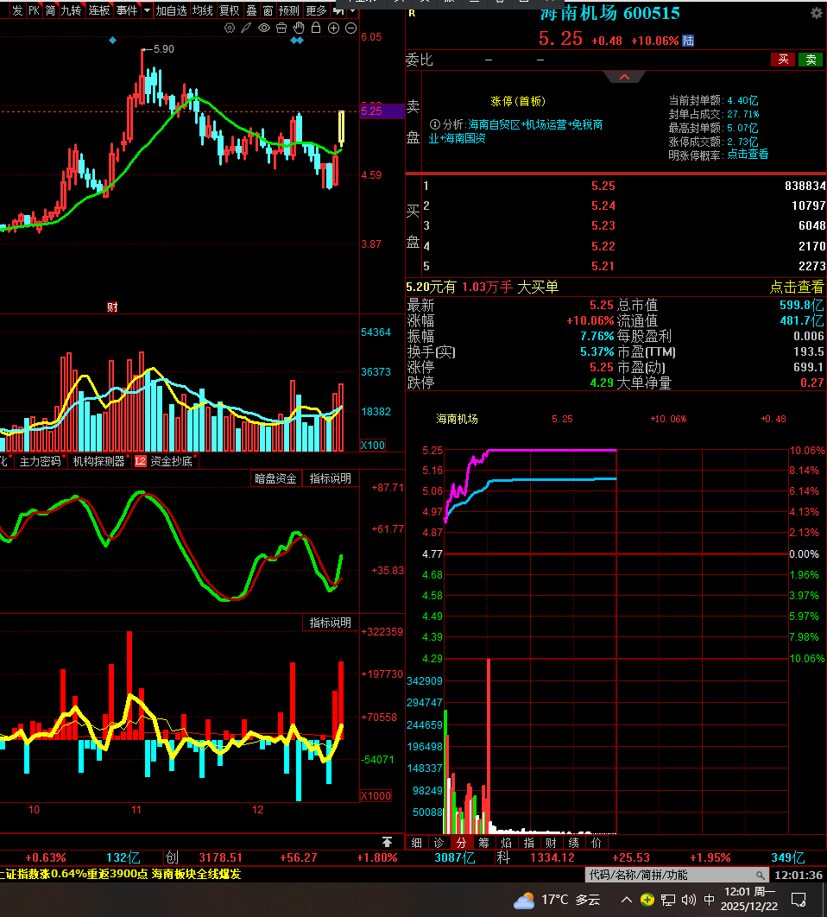The width and height of the screenshot is (827, 917).
Task: Toggle the chart lock icon
Action: 316,28
